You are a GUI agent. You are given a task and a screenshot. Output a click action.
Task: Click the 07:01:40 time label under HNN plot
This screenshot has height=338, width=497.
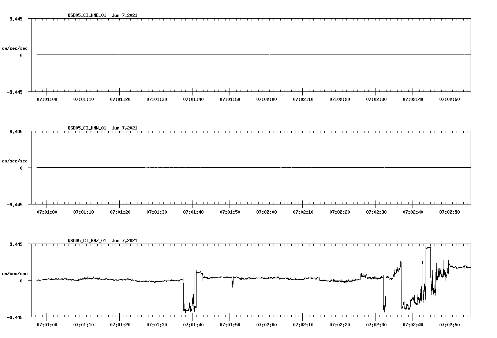(x=193, y=212)
